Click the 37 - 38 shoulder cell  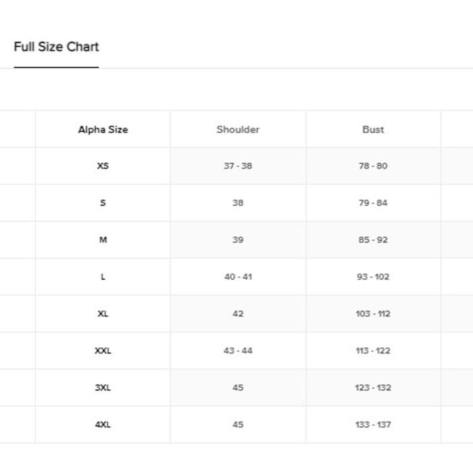point(238,166)
